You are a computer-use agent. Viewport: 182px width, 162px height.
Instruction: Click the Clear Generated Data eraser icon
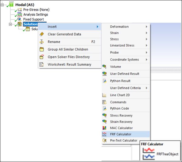coord(42,34)
